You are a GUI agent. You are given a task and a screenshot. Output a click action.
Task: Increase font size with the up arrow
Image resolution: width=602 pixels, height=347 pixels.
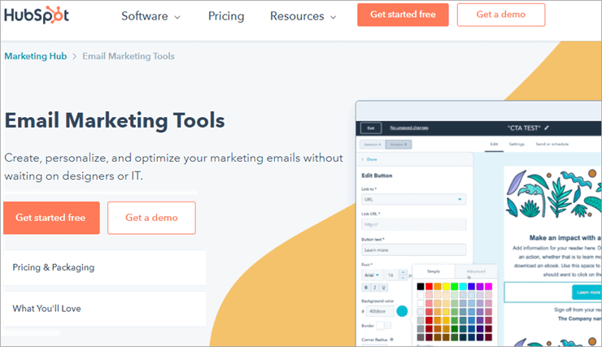(x=403, y=272)
